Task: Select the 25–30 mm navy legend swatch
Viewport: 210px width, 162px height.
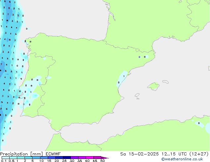Action: tap(67, 158)
